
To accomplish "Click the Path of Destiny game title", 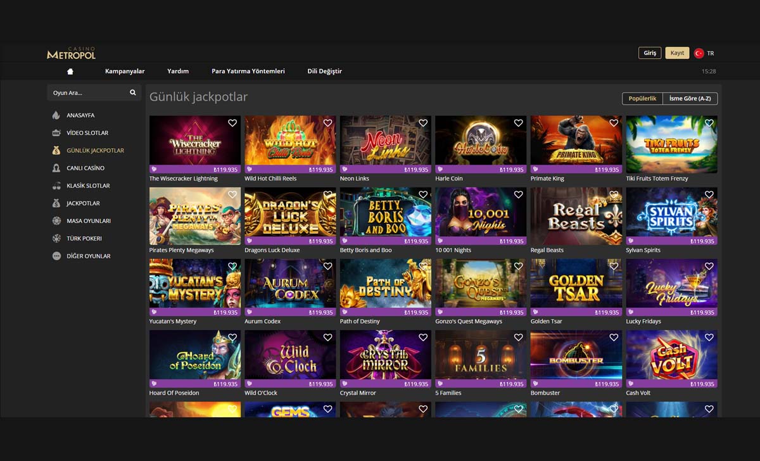I will [360, 322].
